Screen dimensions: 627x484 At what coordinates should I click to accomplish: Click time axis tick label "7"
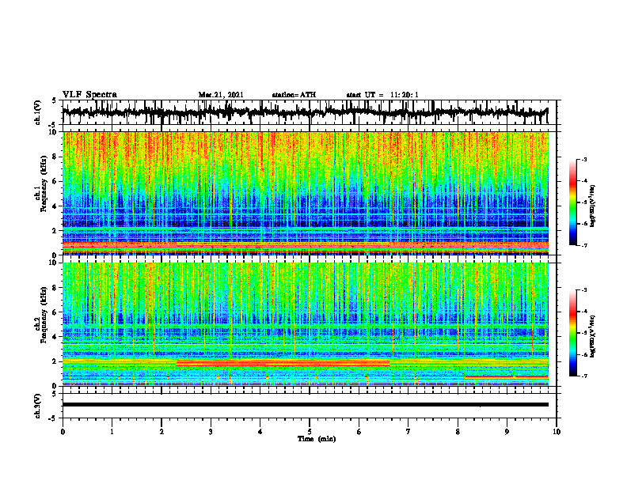[x=408, y=432]
